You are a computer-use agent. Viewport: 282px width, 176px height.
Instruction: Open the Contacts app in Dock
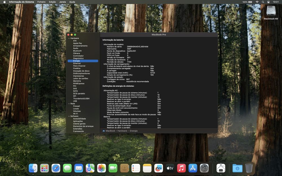click(x=124, y=168)
